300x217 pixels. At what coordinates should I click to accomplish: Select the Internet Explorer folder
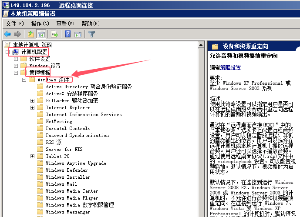coord(68,107)
